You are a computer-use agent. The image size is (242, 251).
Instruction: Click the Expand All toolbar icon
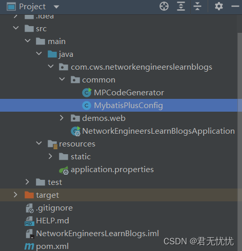coord(181,7)
